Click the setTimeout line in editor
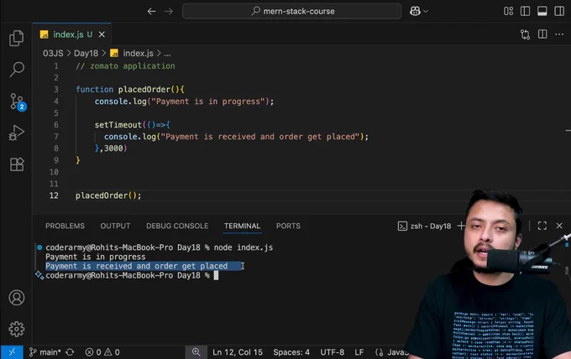571x359 pixels. 132,125
